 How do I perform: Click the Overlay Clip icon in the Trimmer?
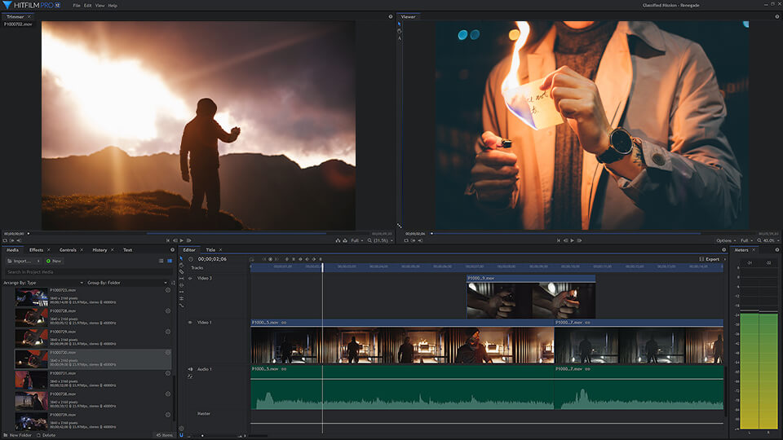344,240
